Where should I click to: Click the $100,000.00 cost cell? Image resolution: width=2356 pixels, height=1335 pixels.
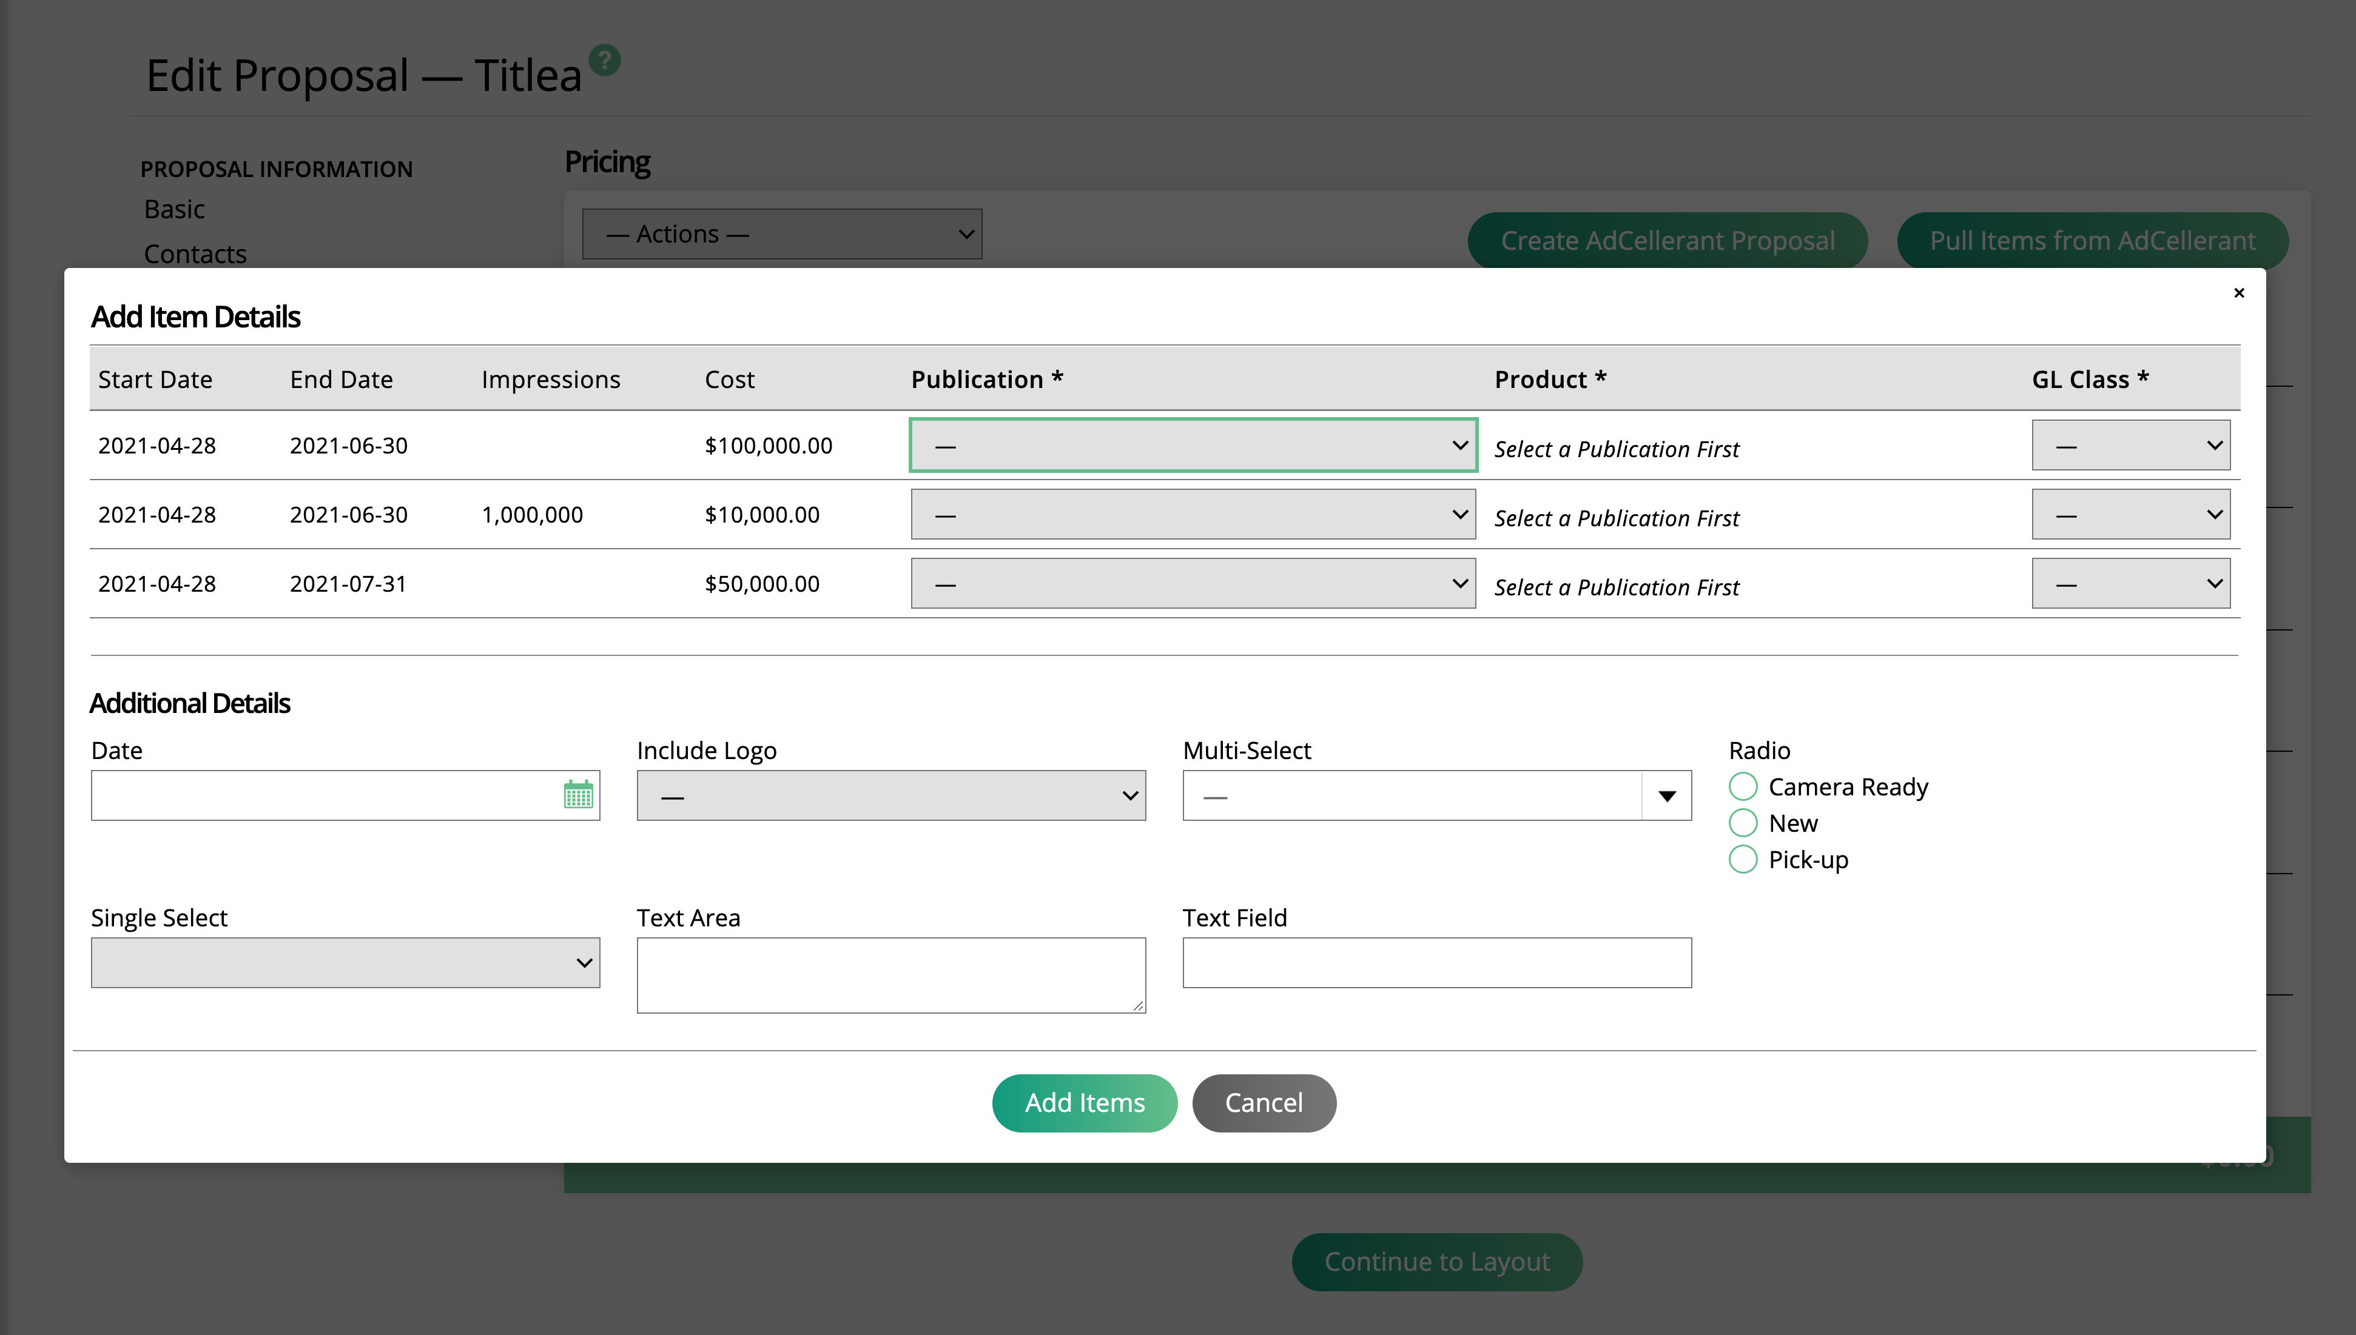[767, 446]
